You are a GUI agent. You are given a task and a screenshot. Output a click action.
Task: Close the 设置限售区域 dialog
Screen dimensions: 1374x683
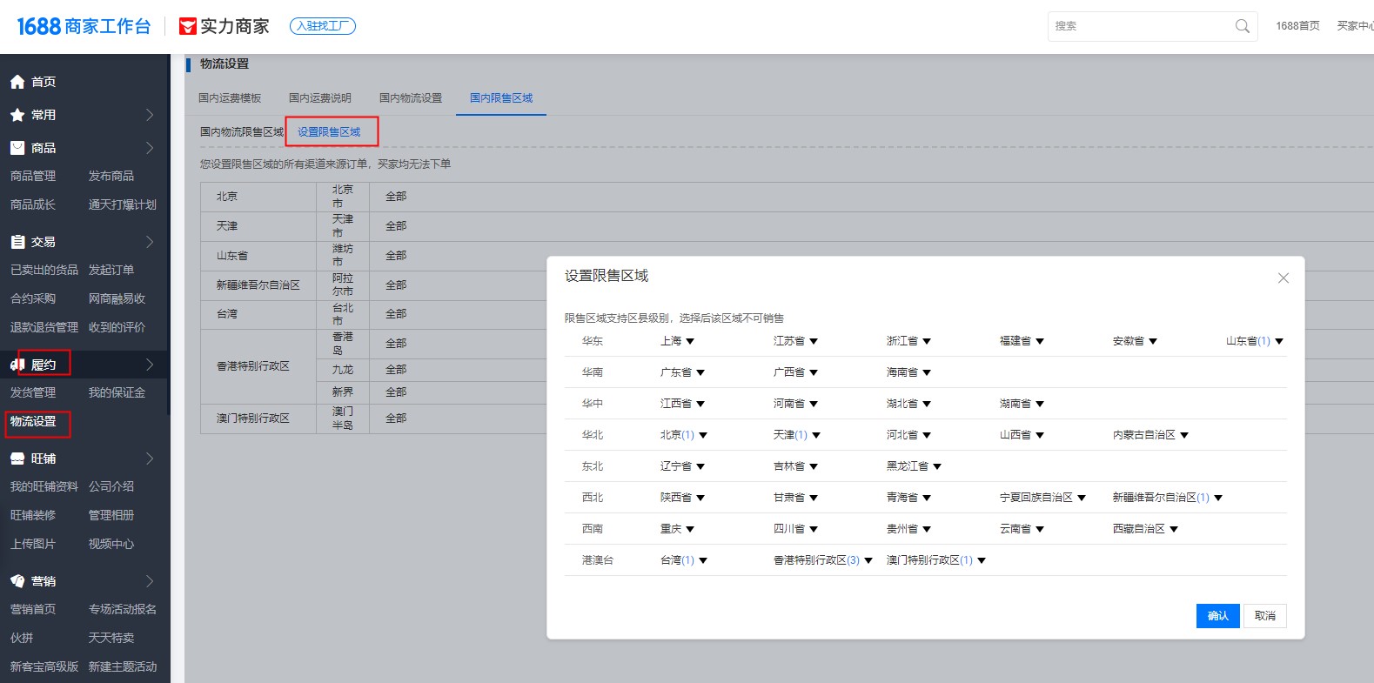pyautogui.click(x=1283, y=278)
